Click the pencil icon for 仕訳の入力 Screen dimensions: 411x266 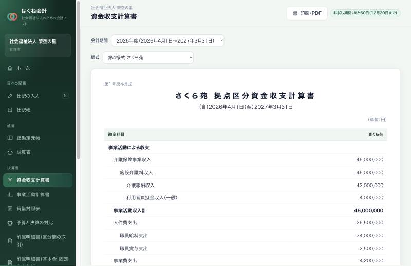pos(10,96)
